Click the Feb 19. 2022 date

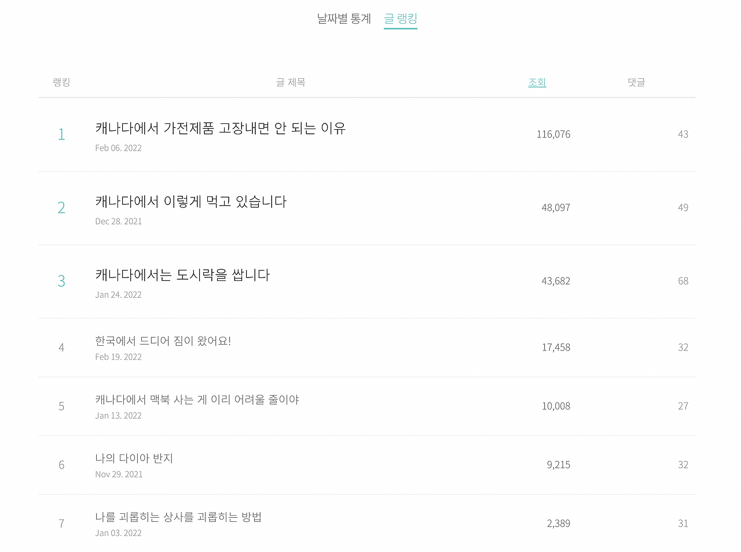point(119,357)
